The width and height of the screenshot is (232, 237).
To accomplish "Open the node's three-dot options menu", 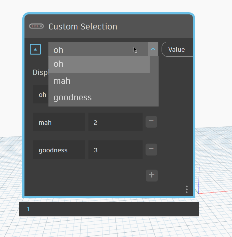I will pos(187,189).
